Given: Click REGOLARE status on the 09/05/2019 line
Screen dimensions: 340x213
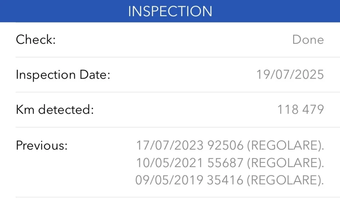Looking at the screenshot, I should pyautogui.click(x=283, y=180).
